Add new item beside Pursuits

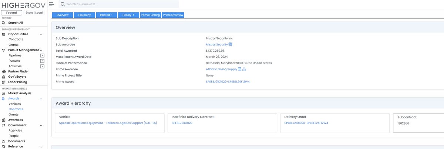(x=42, y=61)
